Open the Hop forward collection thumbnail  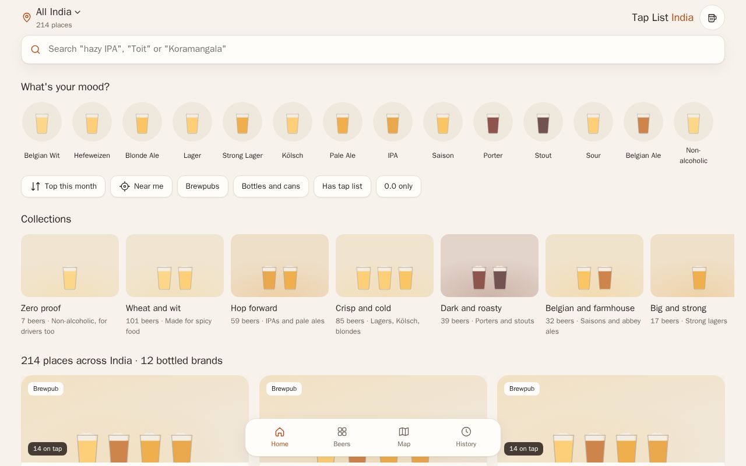click(x=280, y=266)
